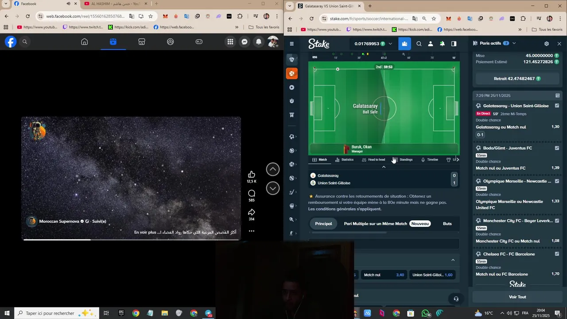
Task: Mute the Facebook browser tab audio
Action: tap(68, 4)
